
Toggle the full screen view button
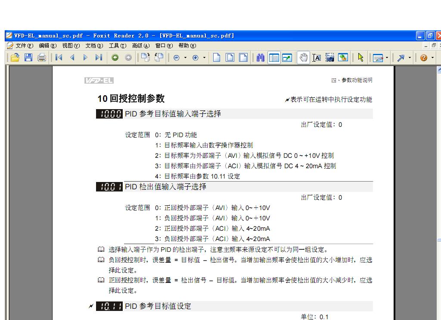287,57
